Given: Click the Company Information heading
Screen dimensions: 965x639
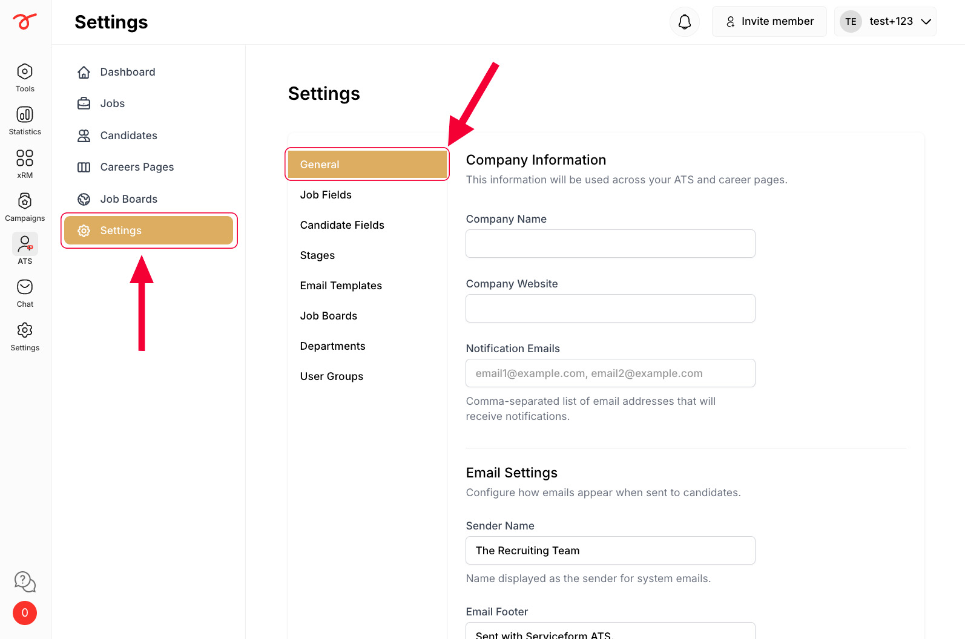Looking at the screenshot, I should (536, 160).
